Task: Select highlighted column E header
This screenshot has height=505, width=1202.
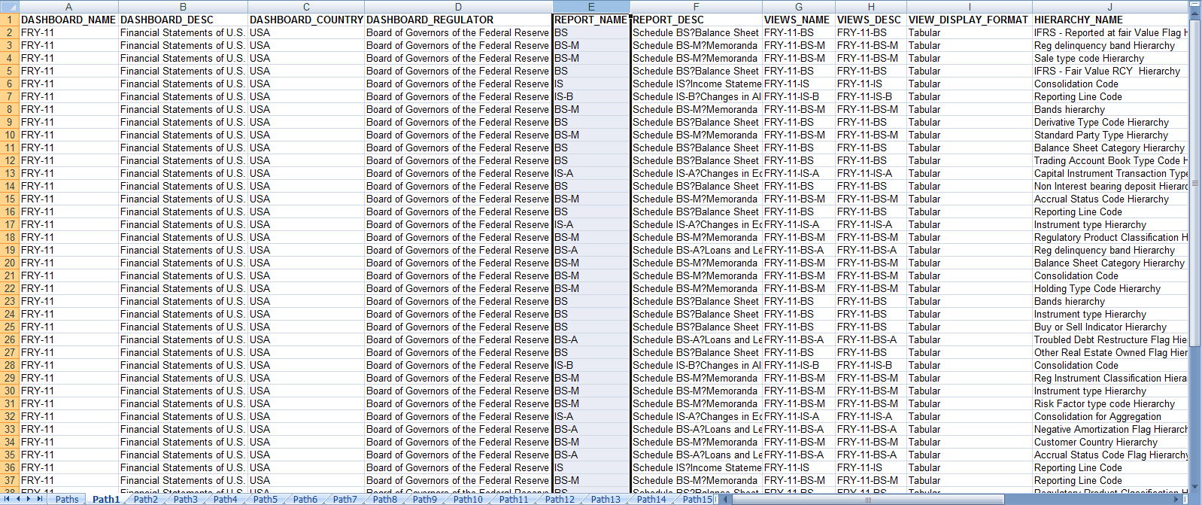Action: 591,7
